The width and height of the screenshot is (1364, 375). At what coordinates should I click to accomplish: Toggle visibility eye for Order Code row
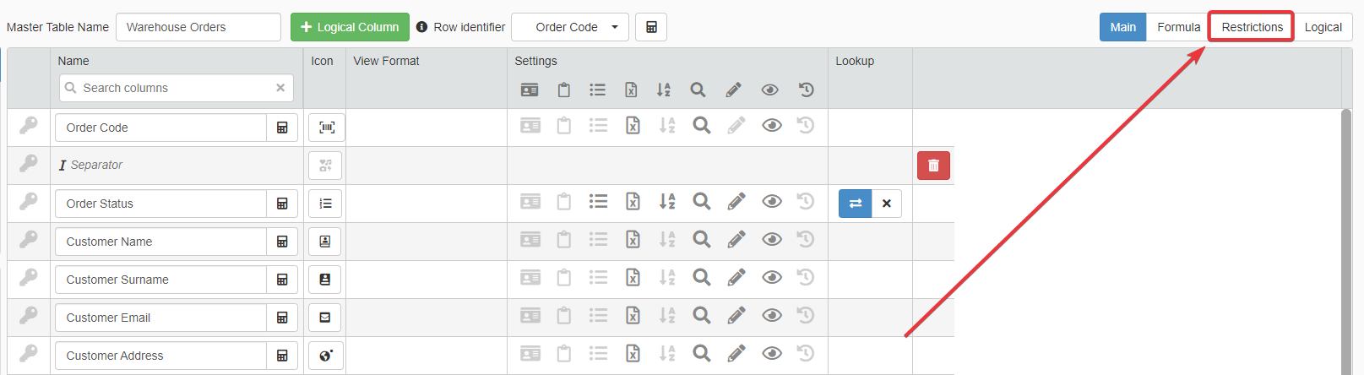coord(771,126)
